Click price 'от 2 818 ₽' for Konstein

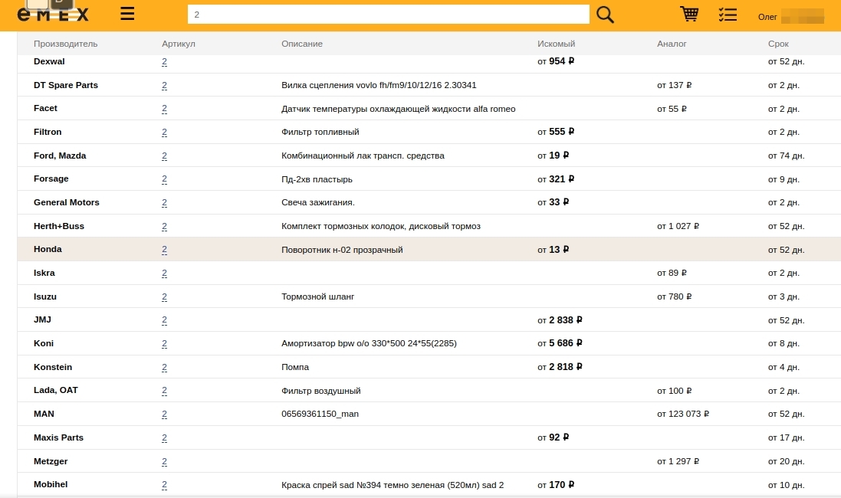click(560, 367)
